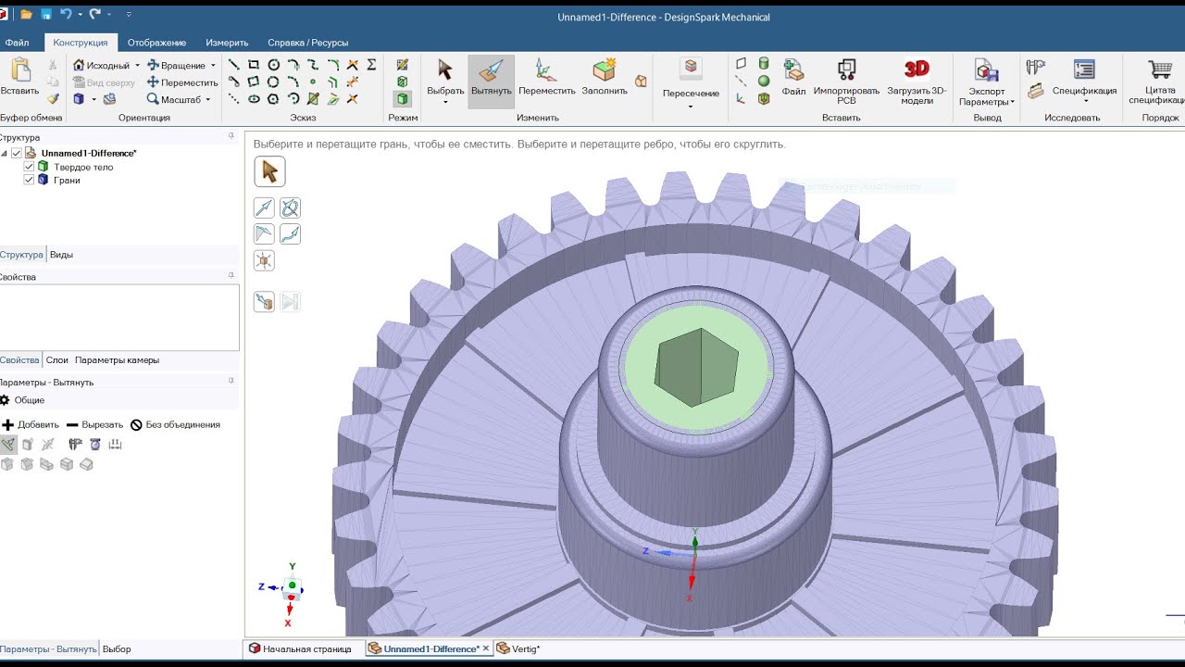
Task: Click the up-to tool in viewport
Action: click(264, 301)
